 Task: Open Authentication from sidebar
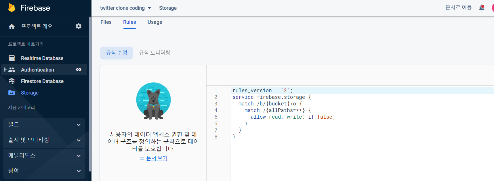point(37,70)
